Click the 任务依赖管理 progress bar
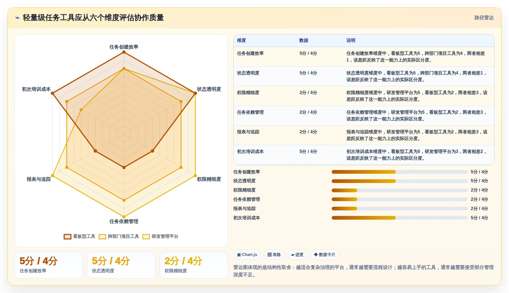Screen dimensions: 509x293 [x=400, y=199]
